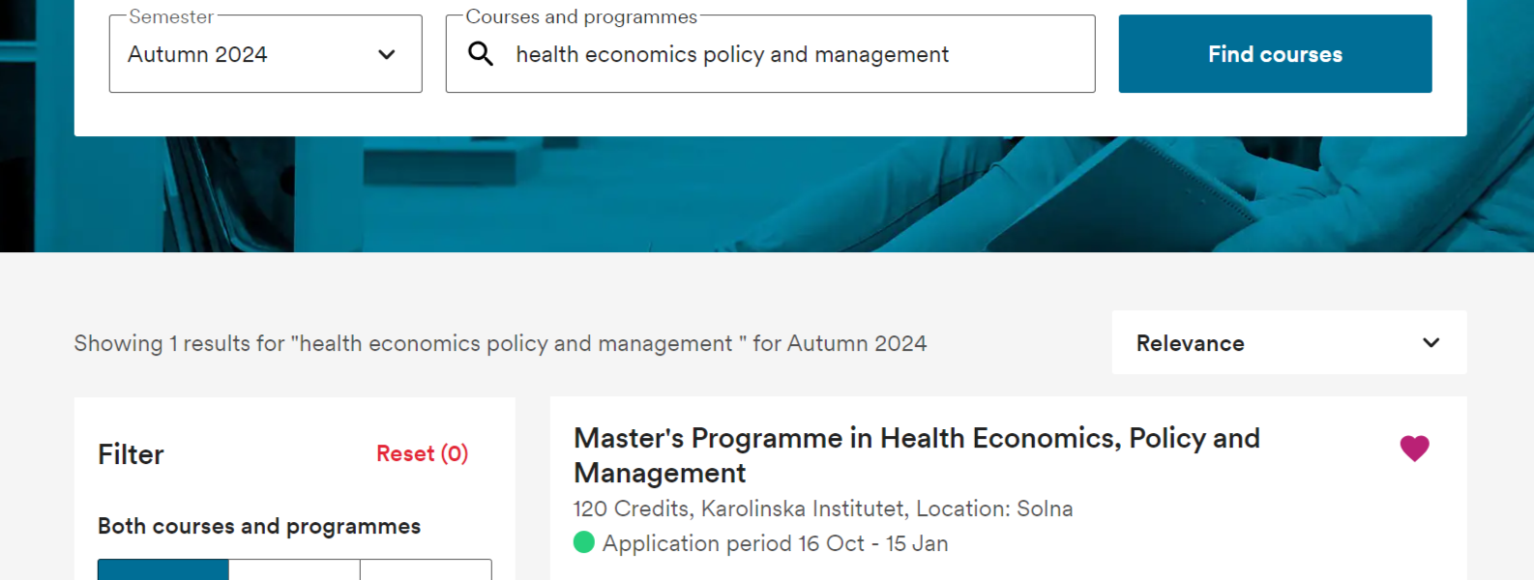This screenshot has height=580, width=1534.
Task: Select the middle filter segment tab
Action: pos(295,569)
